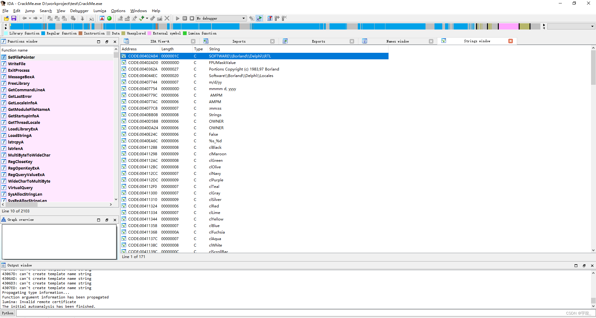Click the Search immediate value binoculars icon
The image size is (596, 318).
coord(50,18)
